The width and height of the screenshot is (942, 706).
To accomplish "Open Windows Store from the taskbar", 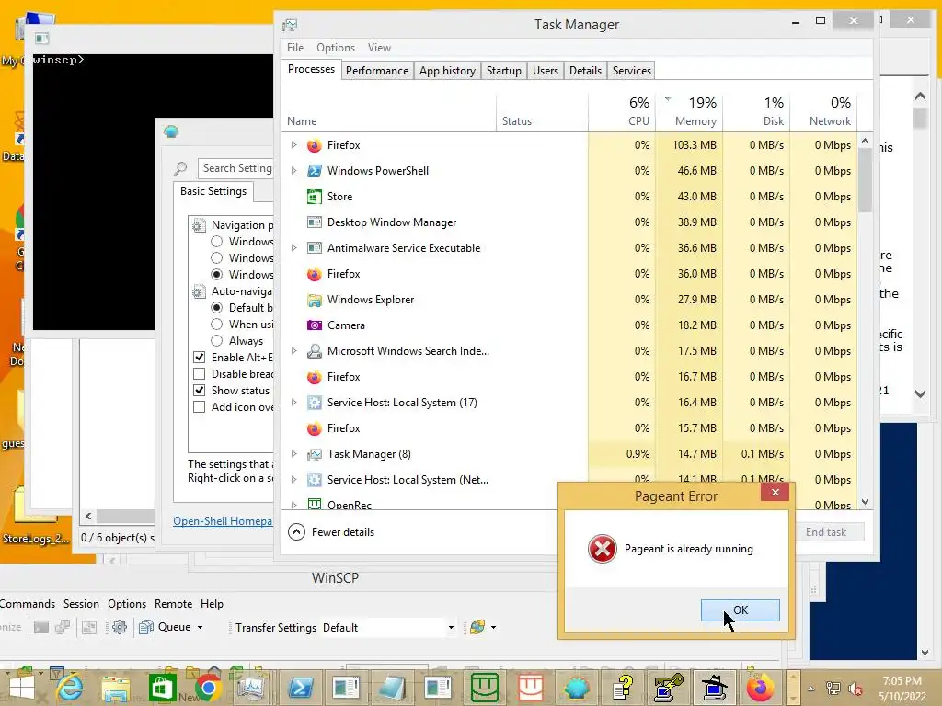I will coord(162,688).
